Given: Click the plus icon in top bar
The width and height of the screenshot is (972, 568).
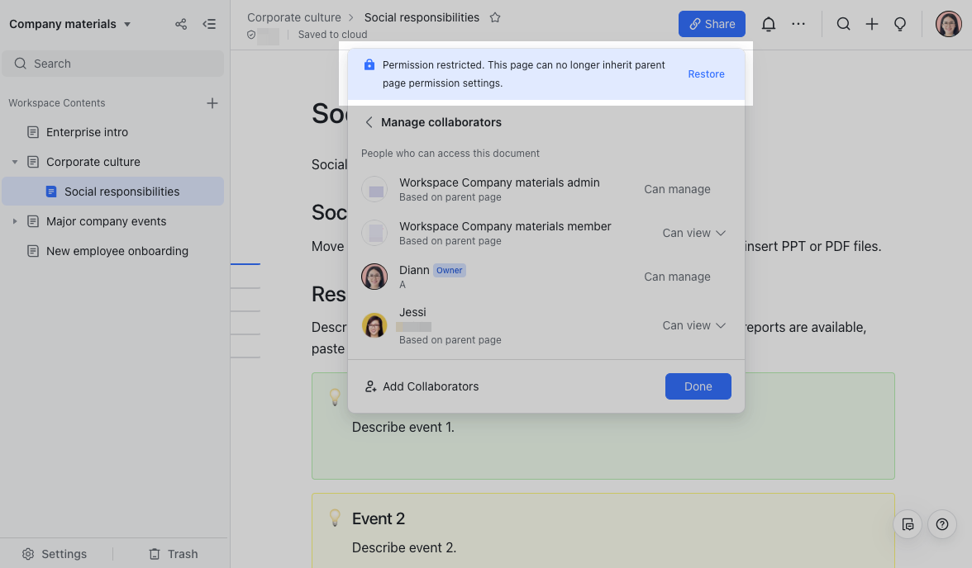Looking at the screenshot, I should 872,24.
